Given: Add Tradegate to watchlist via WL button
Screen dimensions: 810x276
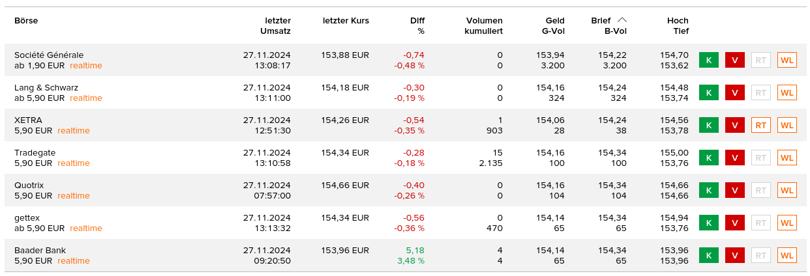Looking at the screenshot, I should coord(787,158).
